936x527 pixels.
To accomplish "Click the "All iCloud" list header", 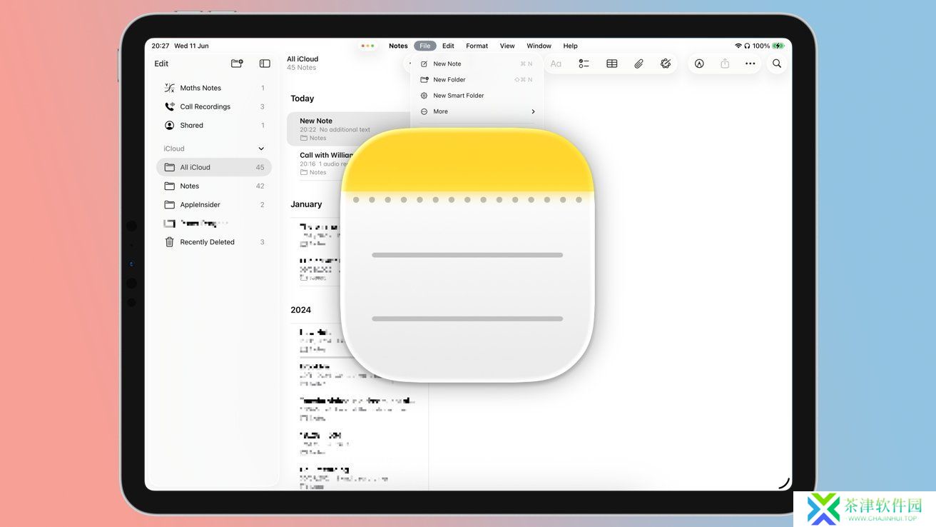I will 302,59.
